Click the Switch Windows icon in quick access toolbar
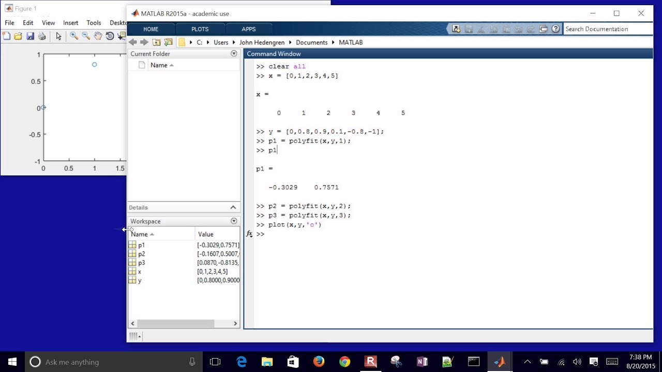 (x=544, y=29)
